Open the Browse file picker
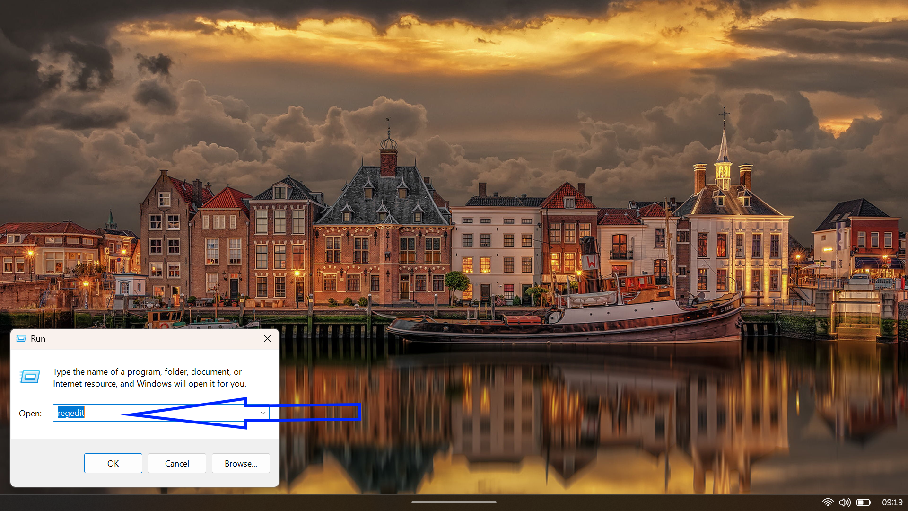 click(x=241, y=463)
